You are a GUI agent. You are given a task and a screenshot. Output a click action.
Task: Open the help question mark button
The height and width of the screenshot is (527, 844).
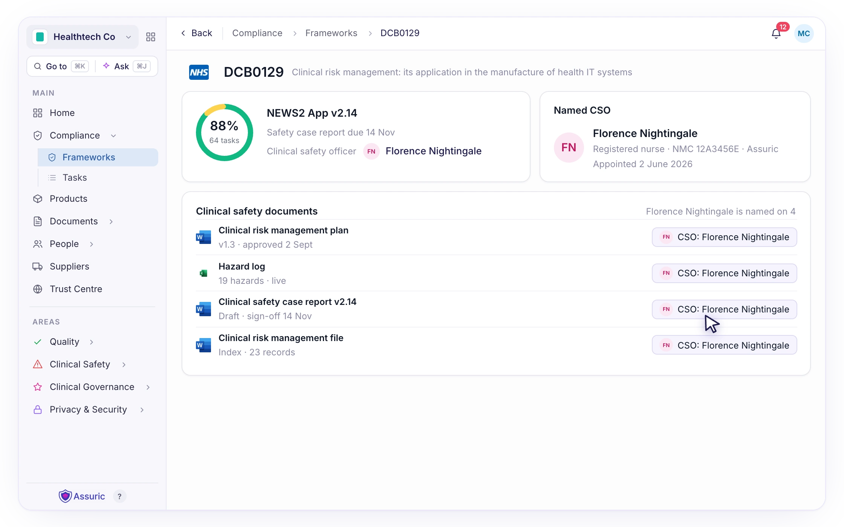coord(119,497)
